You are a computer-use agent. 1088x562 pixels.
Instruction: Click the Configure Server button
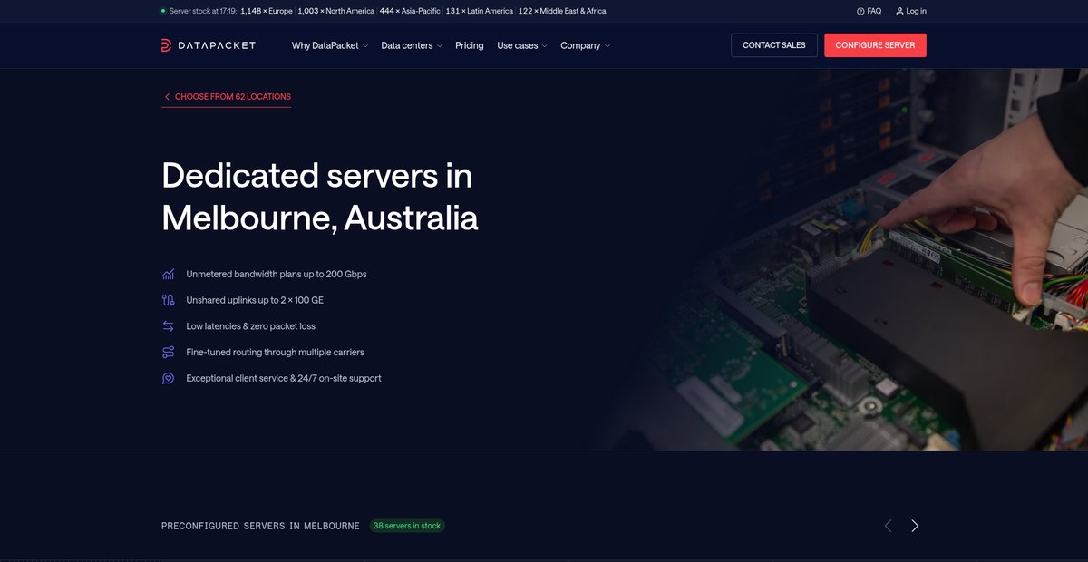click(x=875, y=45)
